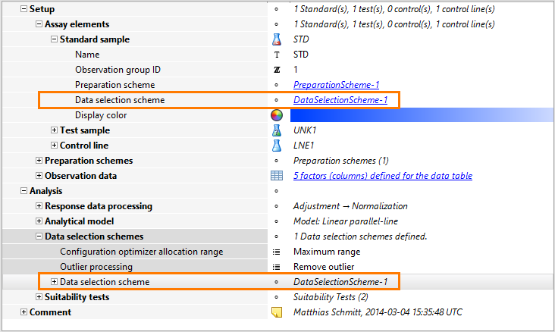
Task: Open the DataSelectionScheme-1 link
Action: coord(340,100)
